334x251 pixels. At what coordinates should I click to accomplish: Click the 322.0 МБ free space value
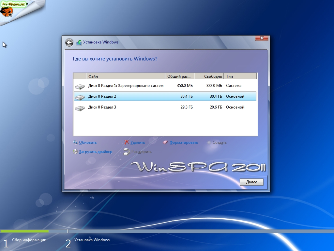(x=214, y=86)
